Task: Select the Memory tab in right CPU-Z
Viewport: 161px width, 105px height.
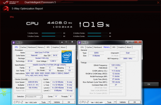Action: point(107,47)
